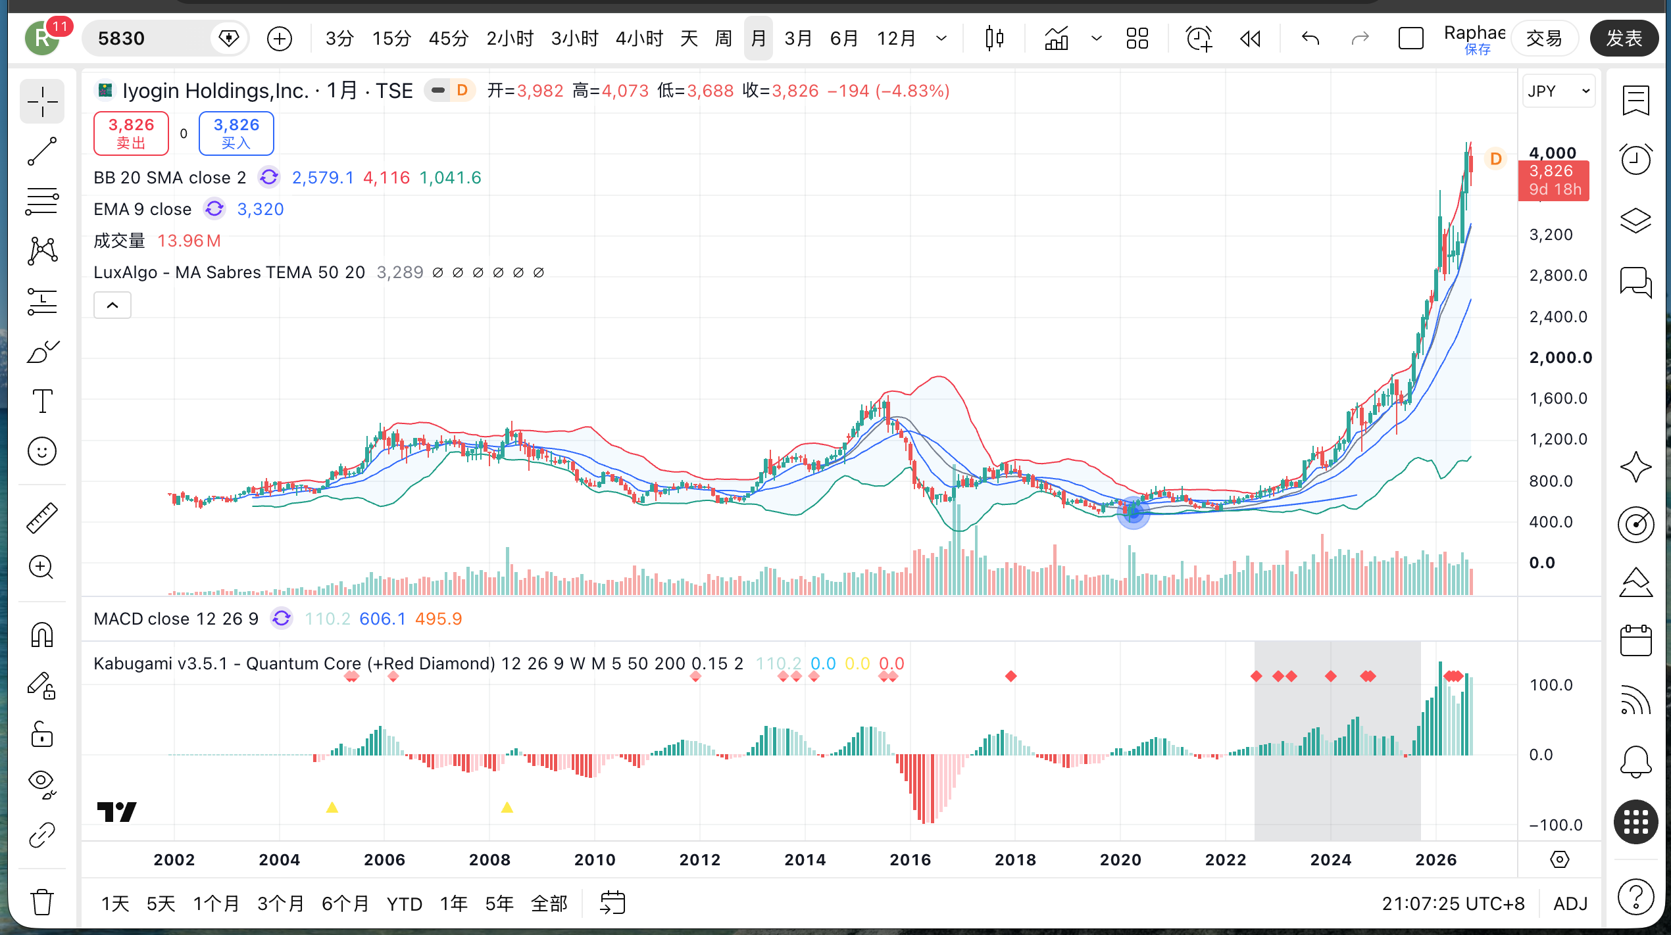
Task: Select the 周 weekly timeframe
Action: click(x=723, y=39)
